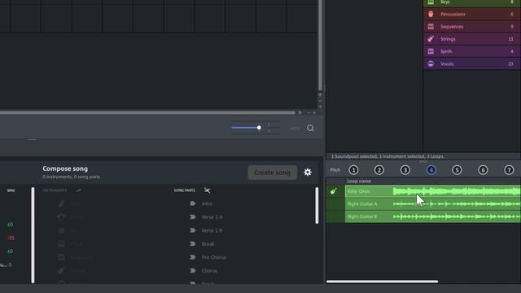Select the Verse 1 B song part
This screenshot has width=521, height=293.
point(212,230)
